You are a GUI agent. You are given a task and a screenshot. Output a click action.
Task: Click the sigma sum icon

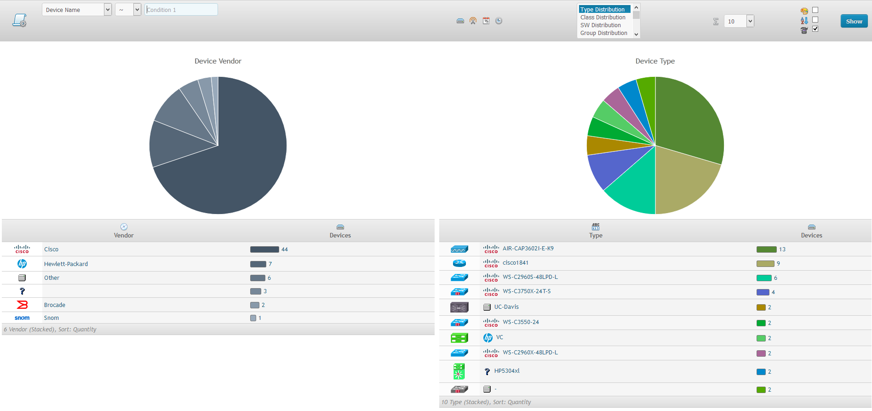point(716,21)
